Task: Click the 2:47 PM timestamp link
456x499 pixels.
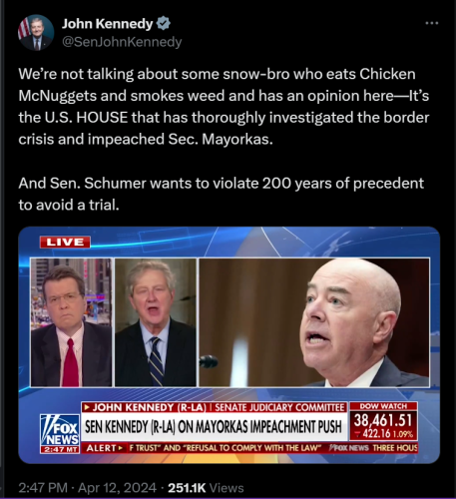Action: pyautogui.click(x=43, y=488)
